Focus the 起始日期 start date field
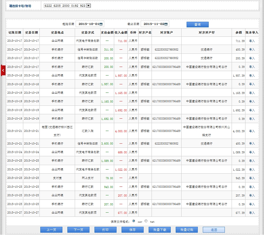This screenshot has width=264, height=235. tap(88, 24)
